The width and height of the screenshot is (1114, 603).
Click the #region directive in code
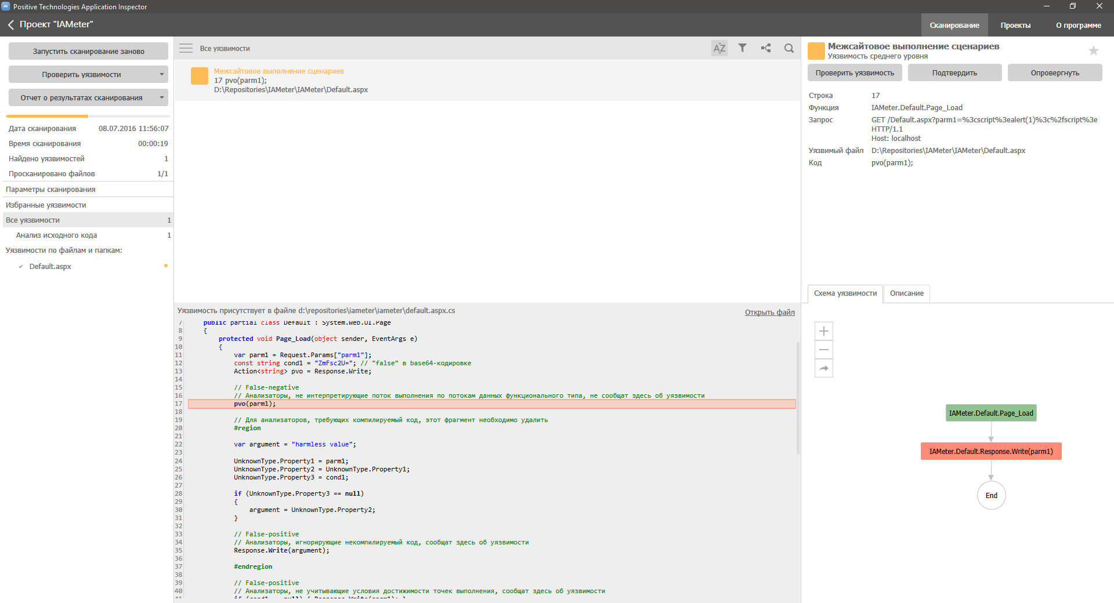(247, 428)
